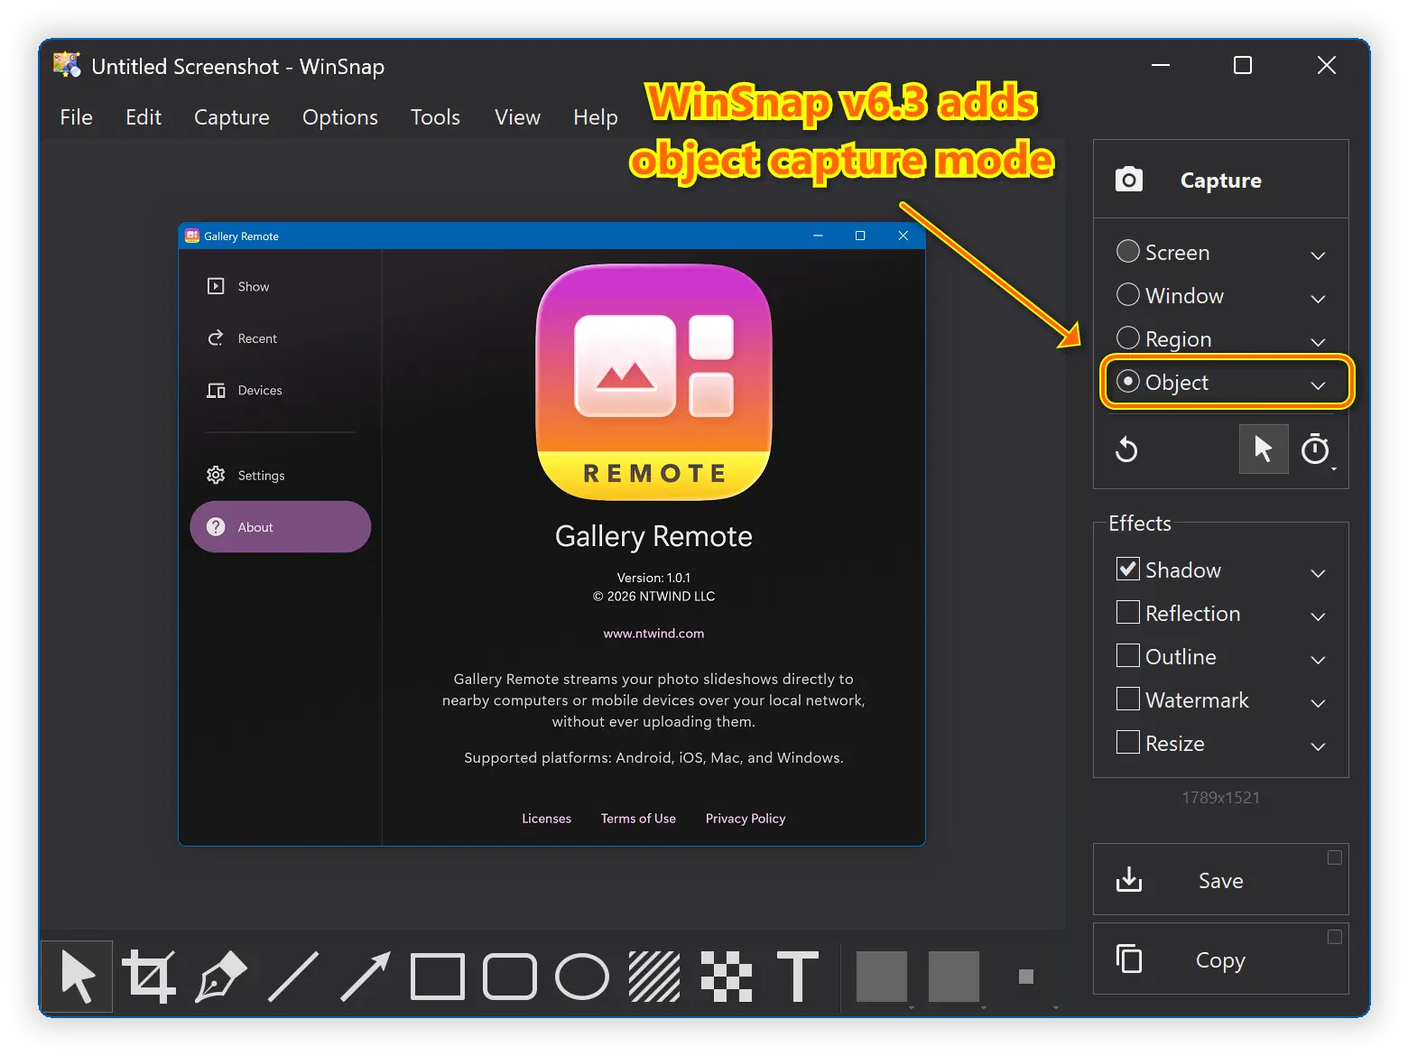
Task: Select the Crop tool
Action: [x=149, y=977]
